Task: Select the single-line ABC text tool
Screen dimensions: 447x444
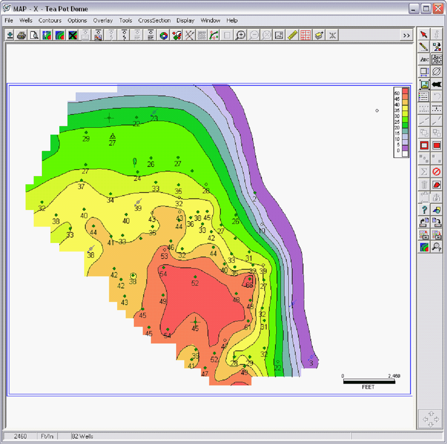Action: click(x=424, y=59)
